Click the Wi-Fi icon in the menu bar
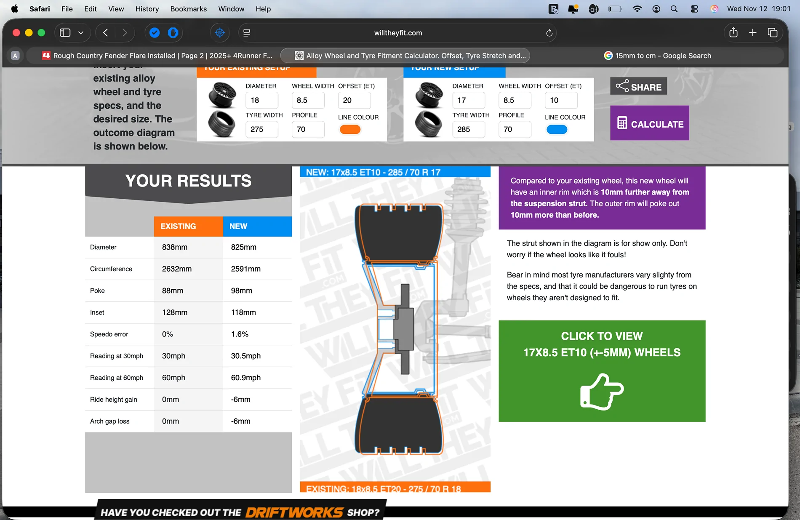 [637, 8]
